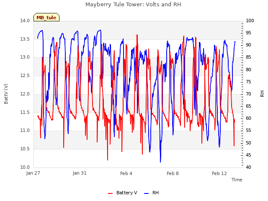Image resolution: width=268 pixels, height=201 pixels.
Task: Click the '60' right axis value
Action: (x=248, y=119)
